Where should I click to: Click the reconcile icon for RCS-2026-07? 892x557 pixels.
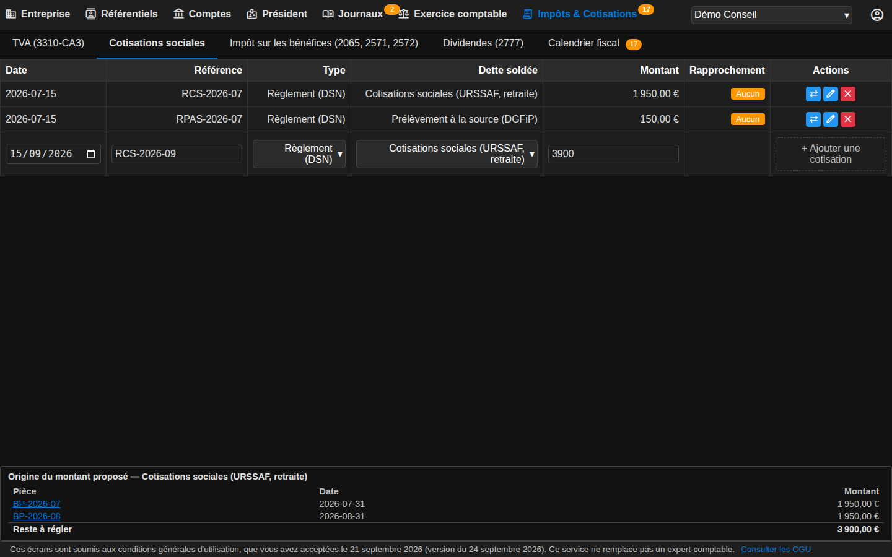point(813,94)
